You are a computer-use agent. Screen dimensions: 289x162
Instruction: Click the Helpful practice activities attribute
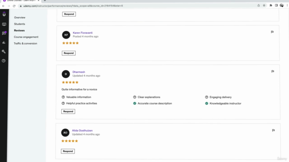(x=79, y=103)
